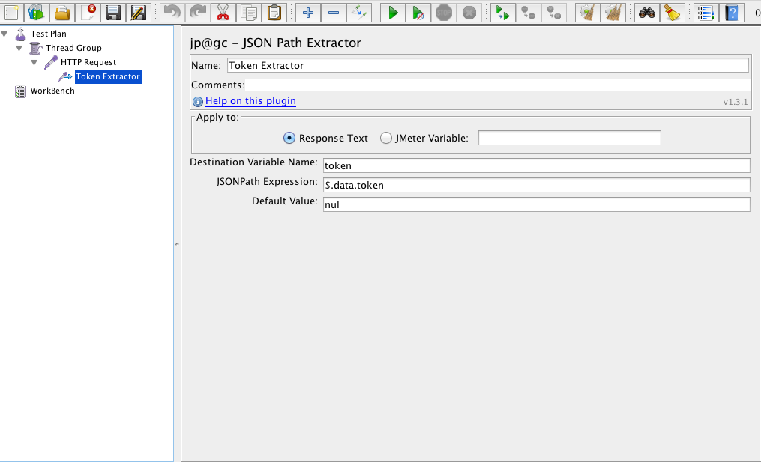The height and width of the screenshot is (462, 761).
Task: Click the Paste clipboard icon
Action: (275, 13)
